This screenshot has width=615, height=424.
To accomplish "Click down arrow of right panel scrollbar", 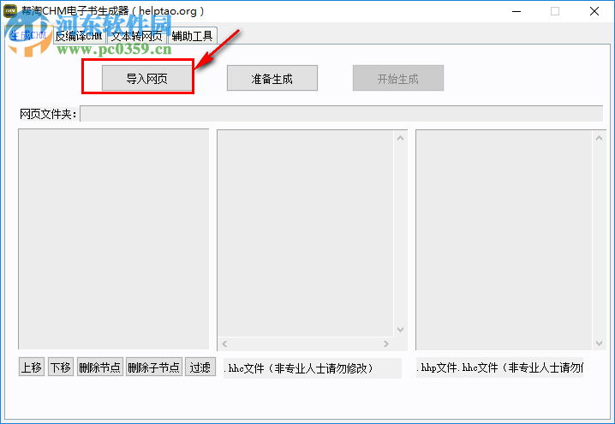I will pyautogui.click(x=599, y=343).
